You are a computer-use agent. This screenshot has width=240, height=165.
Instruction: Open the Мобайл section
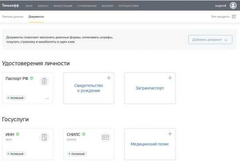[108, 6]
